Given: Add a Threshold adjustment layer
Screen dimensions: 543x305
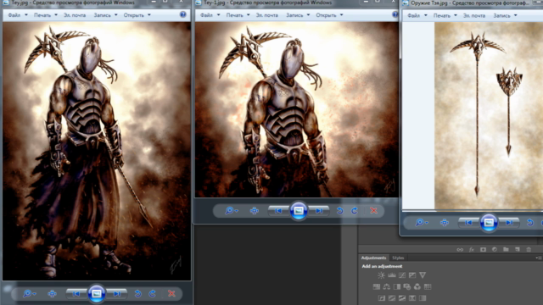Looking at the screenshot, I should (401, 297).
